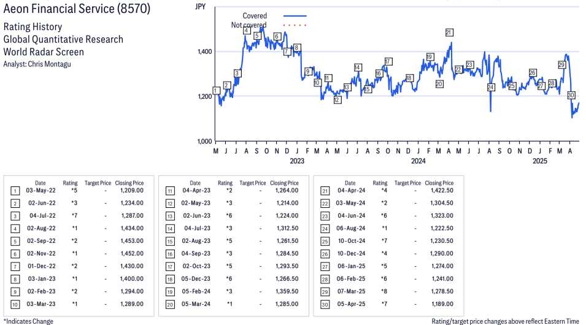
Task: Click the date 04-Apr-23 in the table
Action: tap(196, 191)
